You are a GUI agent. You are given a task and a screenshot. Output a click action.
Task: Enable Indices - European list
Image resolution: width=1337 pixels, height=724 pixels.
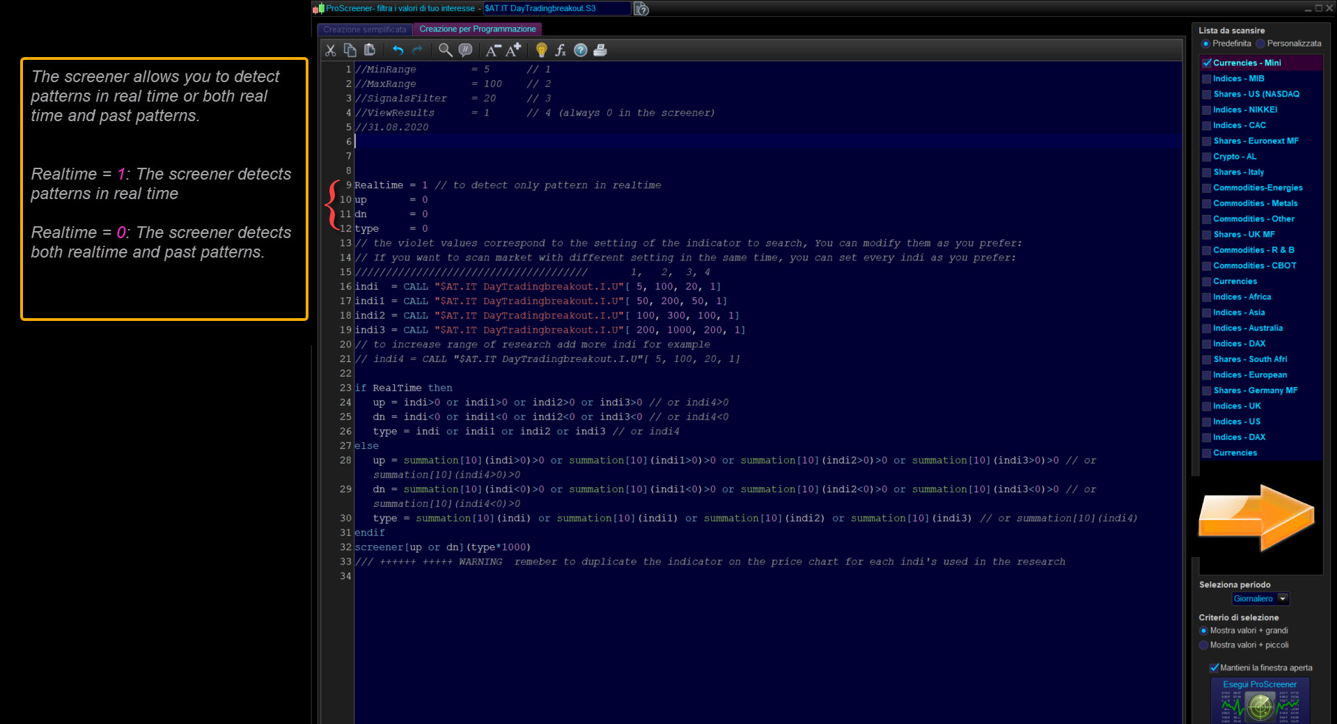(1207, 375)
